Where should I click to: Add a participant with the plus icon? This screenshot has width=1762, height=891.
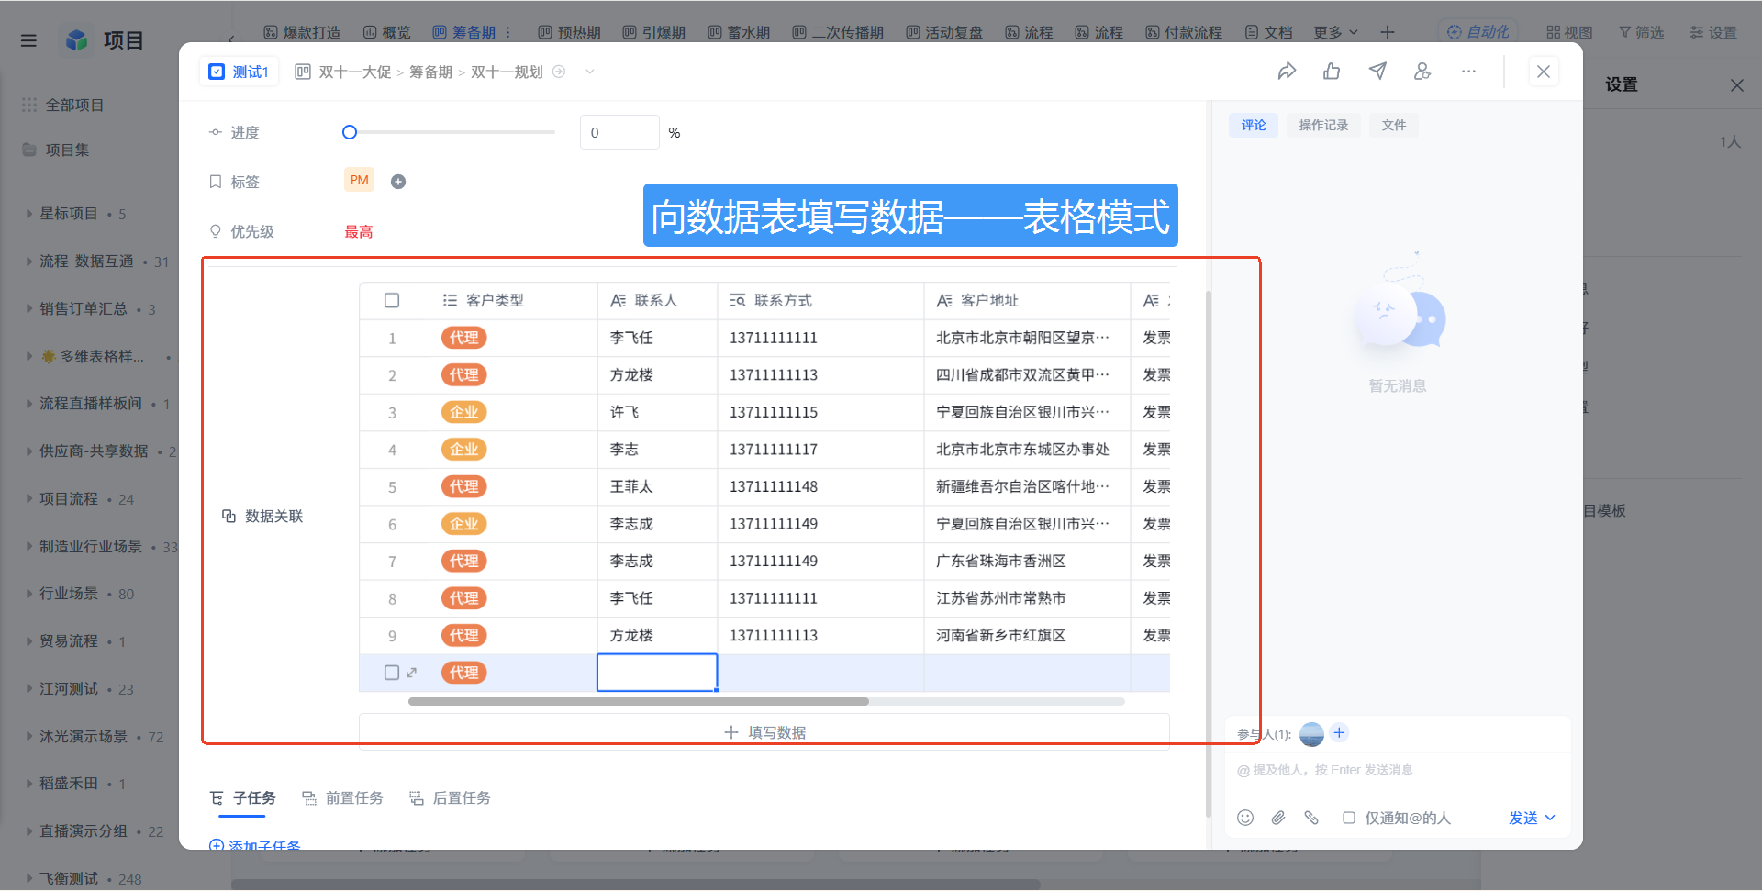click(x=1339, y=732)
